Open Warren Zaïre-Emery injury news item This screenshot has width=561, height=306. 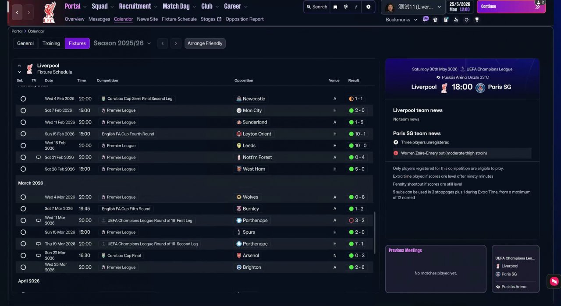[462, 153]
